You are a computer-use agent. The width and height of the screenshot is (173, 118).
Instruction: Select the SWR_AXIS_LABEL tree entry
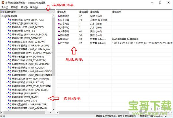coord(30,90)
